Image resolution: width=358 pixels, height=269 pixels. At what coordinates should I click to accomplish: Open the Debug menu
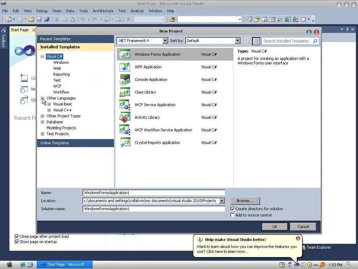coord(42,11)
